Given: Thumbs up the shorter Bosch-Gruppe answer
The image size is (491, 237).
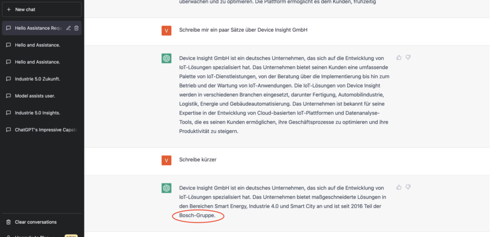Looking at the screenshot, I should (399, 187).
